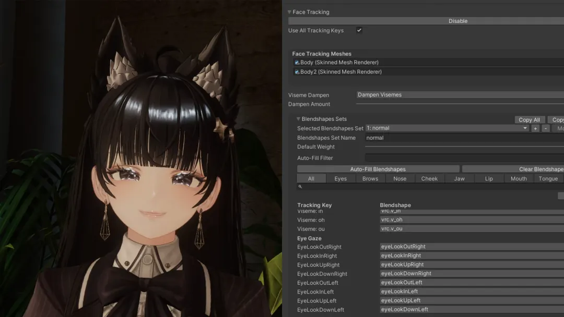Click the eyeLookUpRight blendshape field

point(472,264)
